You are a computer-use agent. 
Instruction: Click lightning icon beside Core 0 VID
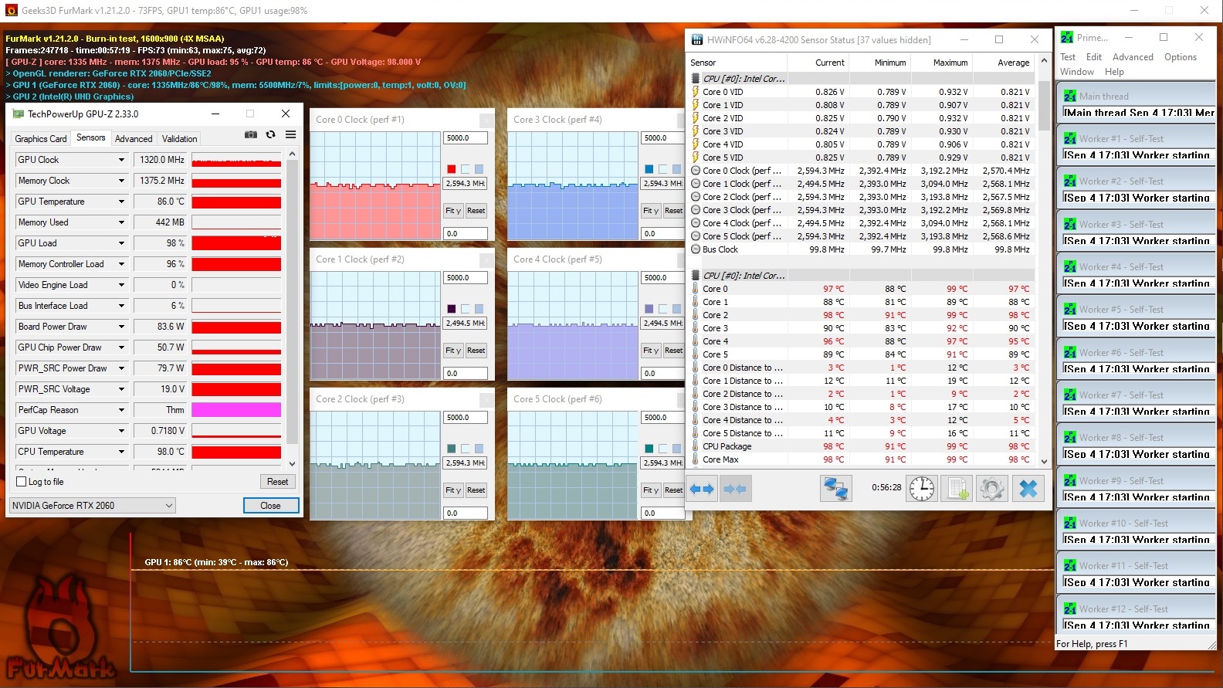click(x=695, y=92)
